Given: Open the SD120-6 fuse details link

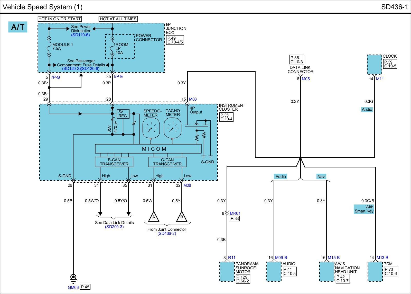Looking at the screenshot, I should tap(90, 69).
